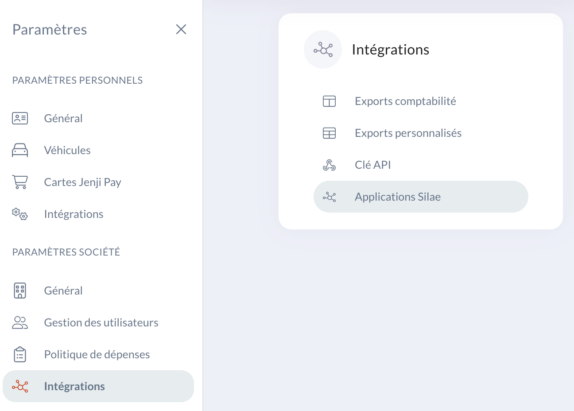The image size is (574, 411).
Task: Open the Véhicules settings
Action: pyautogui.click(x=98, y=150)
